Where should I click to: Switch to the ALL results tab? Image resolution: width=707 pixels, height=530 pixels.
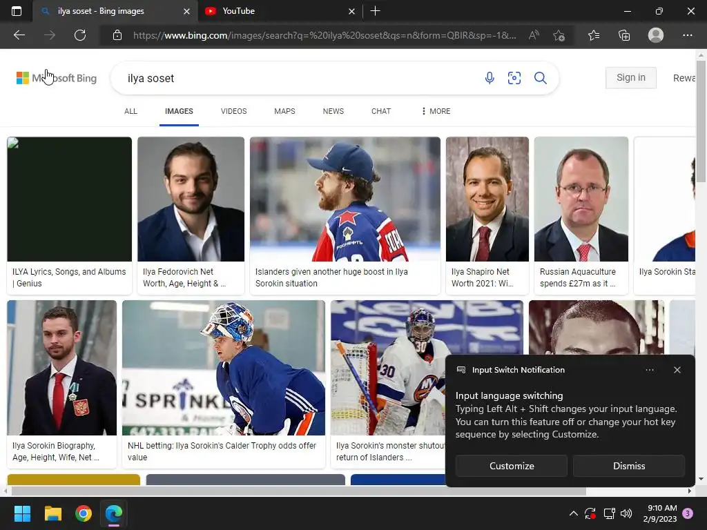[x=130, y=111]
